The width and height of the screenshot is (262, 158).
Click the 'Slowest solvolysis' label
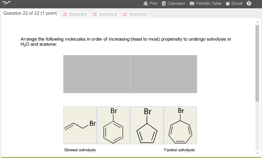tap(80, 150)
